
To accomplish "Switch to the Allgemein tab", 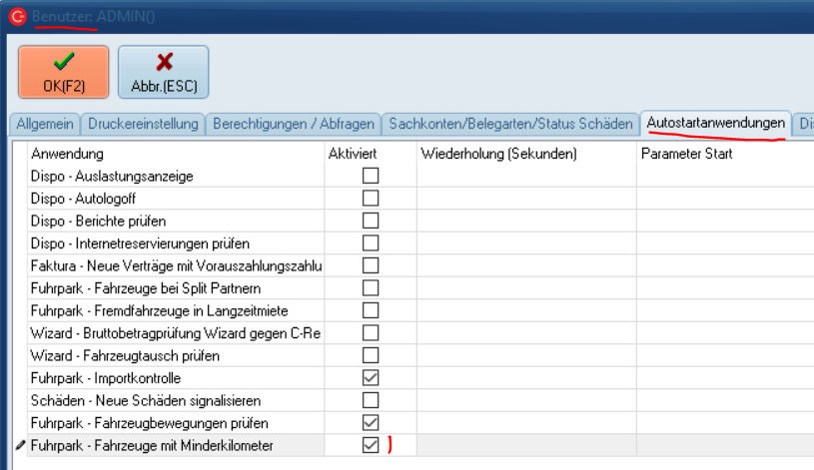I will (44, 124).
